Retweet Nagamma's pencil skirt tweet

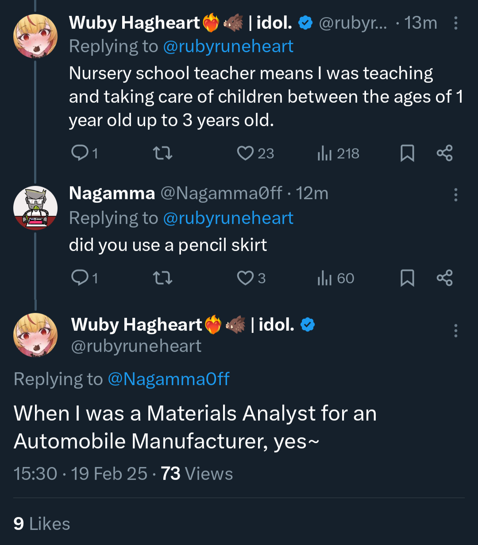coord(162,278)
